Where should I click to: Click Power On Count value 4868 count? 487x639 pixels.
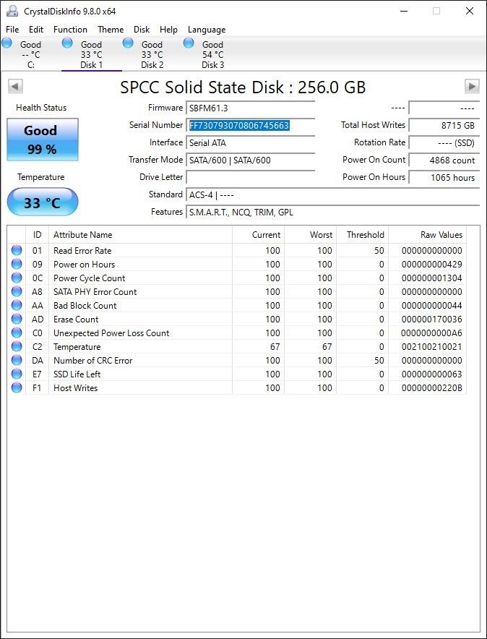coord(444,160)
